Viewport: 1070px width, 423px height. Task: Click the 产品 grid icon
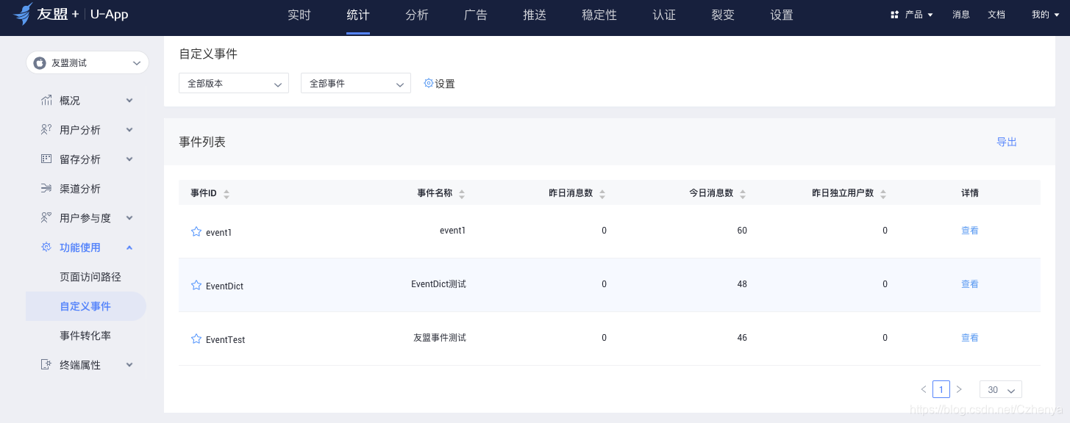click(x=895, y=15)
